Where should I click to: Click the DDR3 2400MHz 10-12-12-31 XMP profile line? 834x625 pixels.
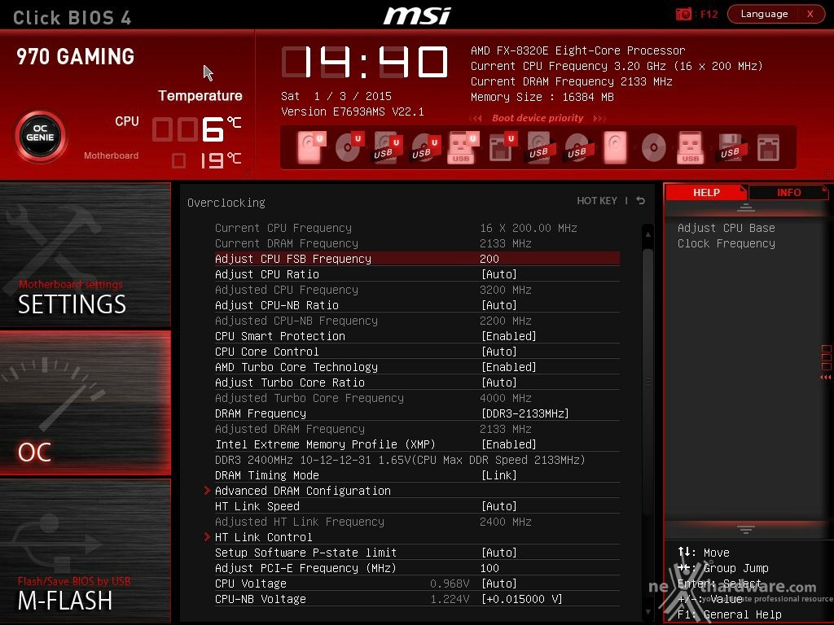click(x=400, y=460)
